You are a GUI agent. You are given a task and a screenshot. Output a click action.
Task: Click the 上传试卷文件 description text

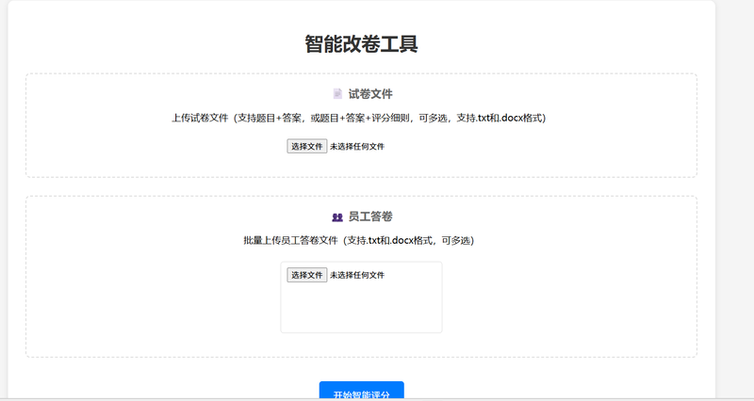click(359, 119)
